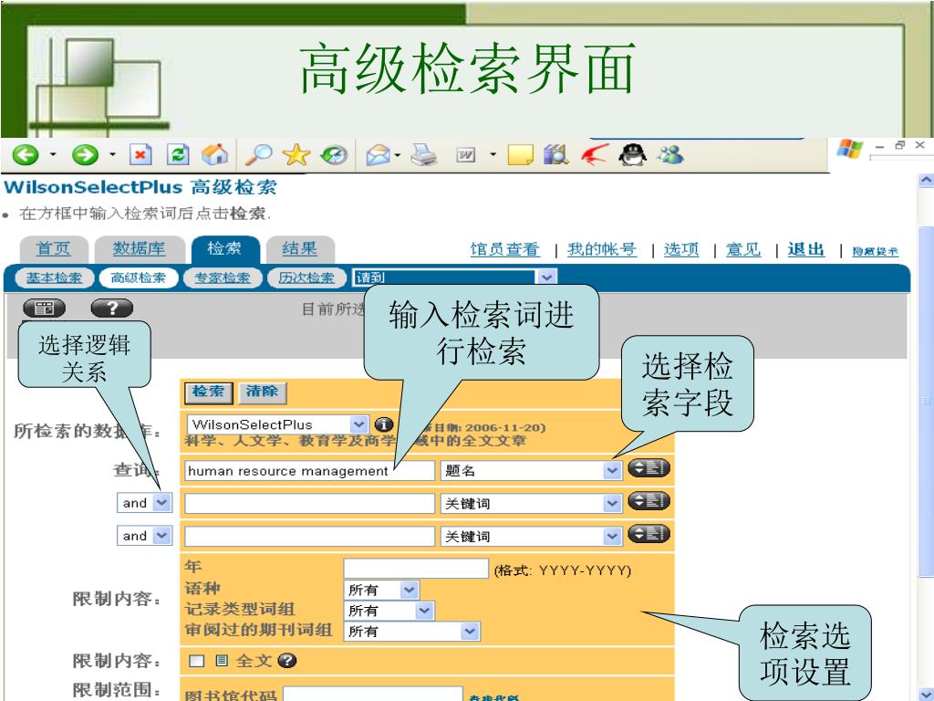Click the 隐藏提示 link
The height and width of the screenshot is (701, 934).
point(875,252)
